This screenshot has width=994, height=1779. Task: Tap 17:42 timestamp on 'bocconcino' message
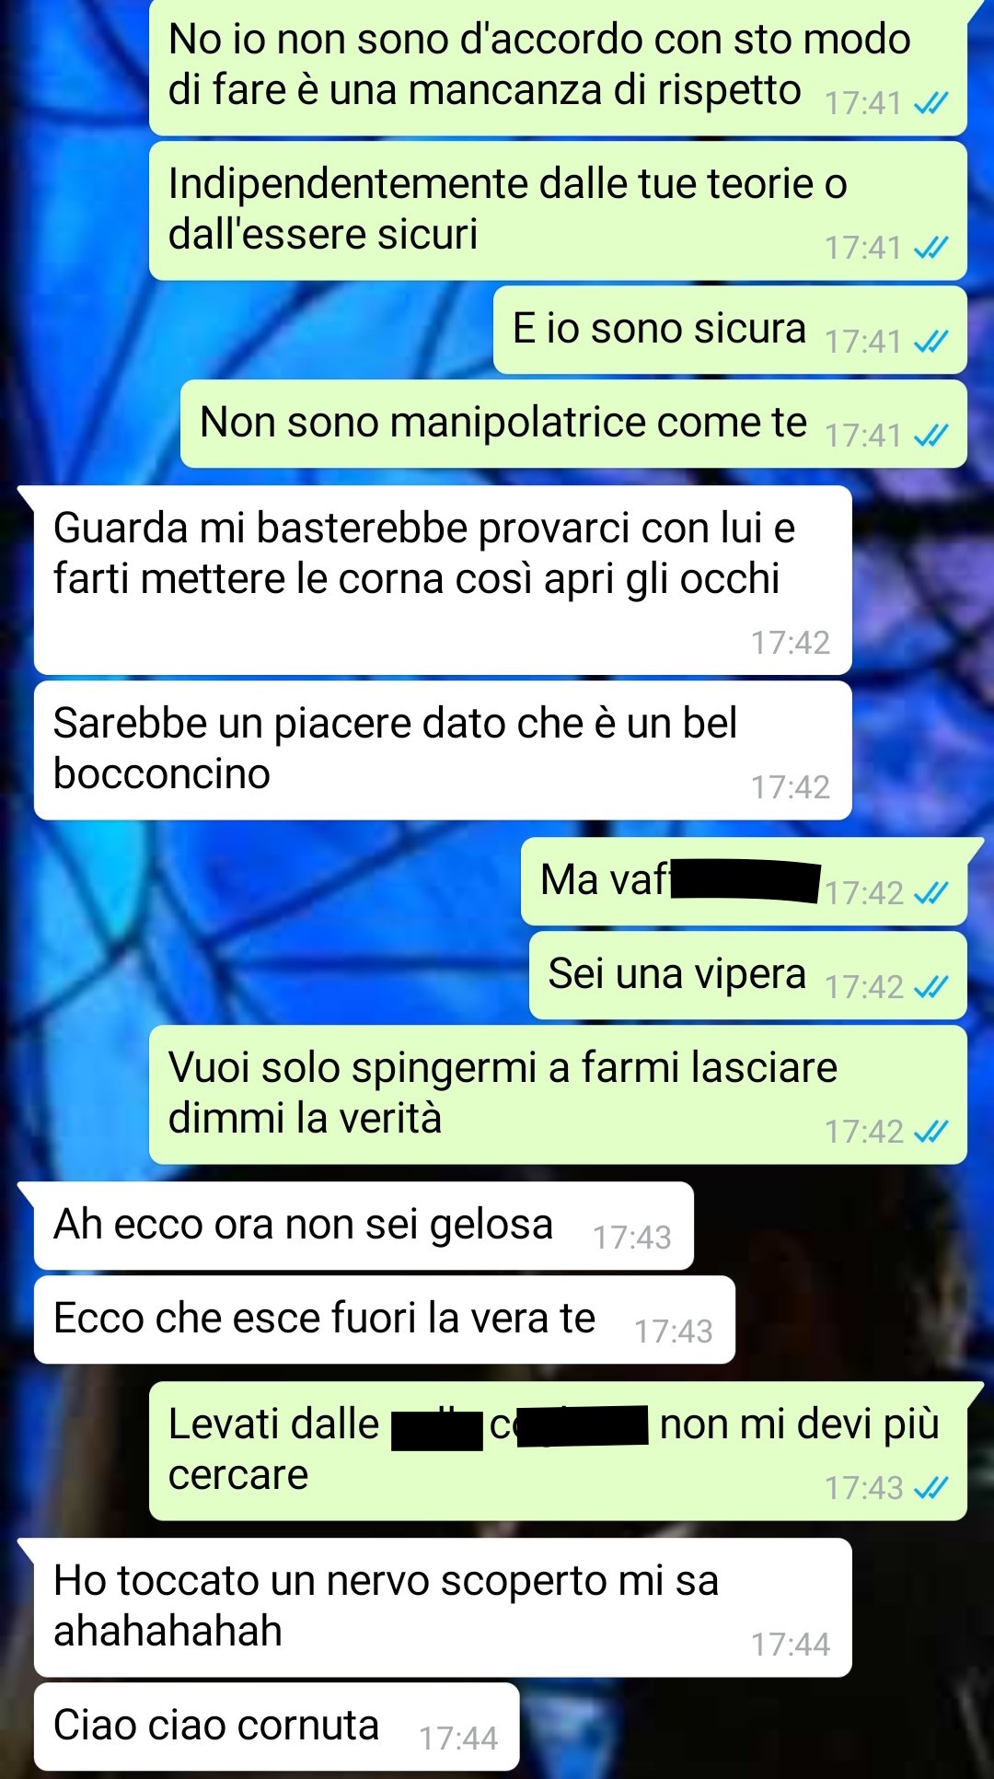pyautogui.click(x=791, y=786)
